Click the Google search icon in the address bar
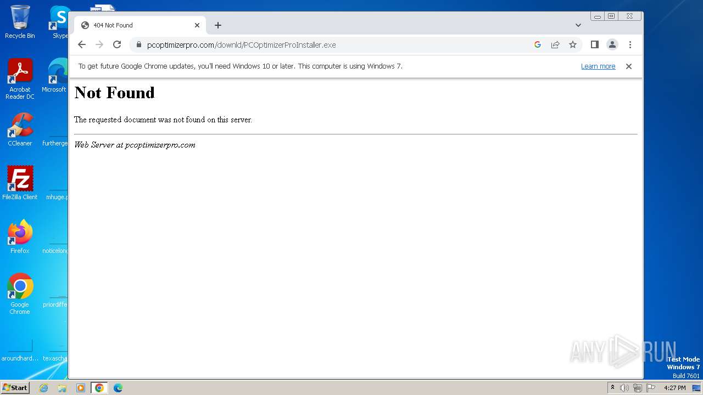This screenshot has height=395, width=703. (538, 45)
